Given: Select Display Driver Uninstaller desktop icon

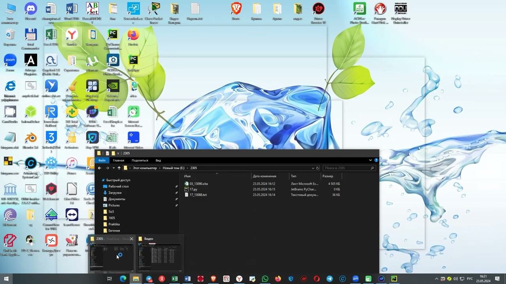Looking at the screenshot, I should tap(400, 13).
